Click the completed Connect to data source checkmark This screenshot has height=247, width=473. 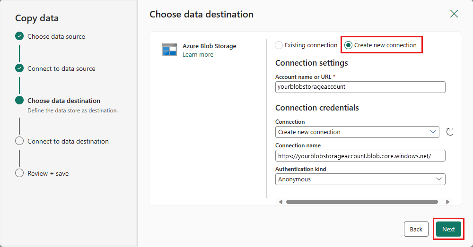(19, 68)
